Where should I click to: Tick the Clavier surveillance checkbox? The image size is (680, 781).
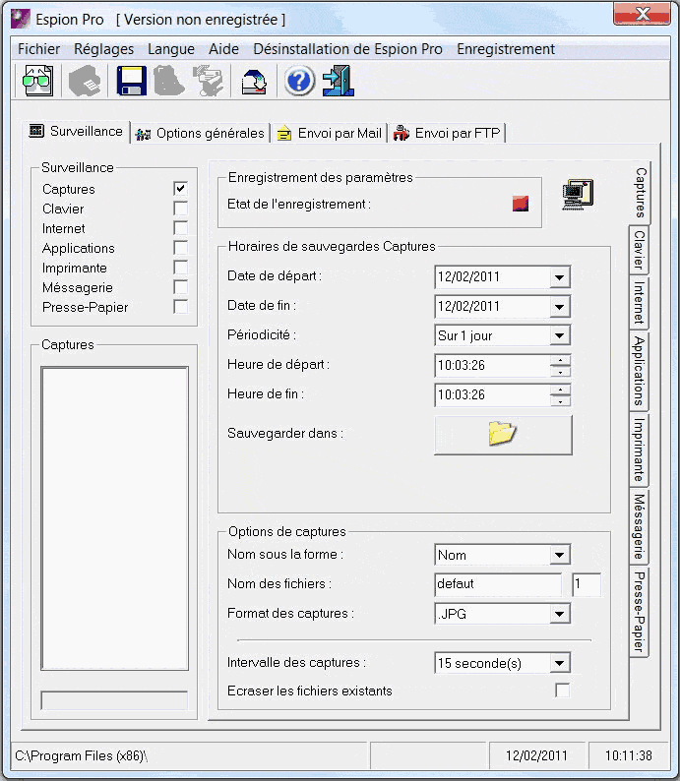[180, 209]
